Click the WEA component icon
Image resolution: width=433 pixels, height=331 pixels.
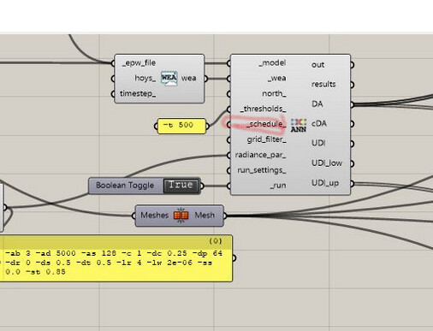169,79
